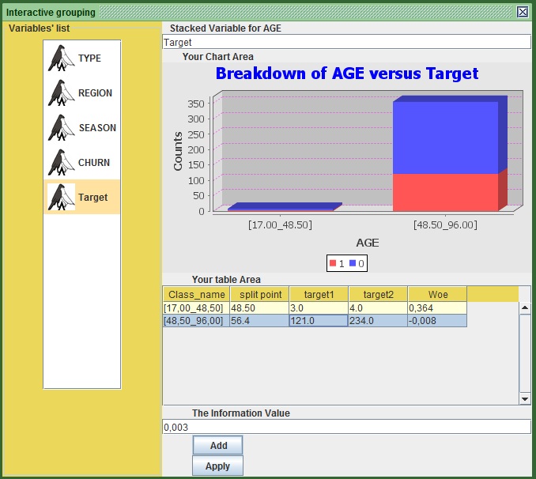Viewport: 536px width, 479px height.
Task: Close the Interactive grouping window
Action: (x=523, y=13)
